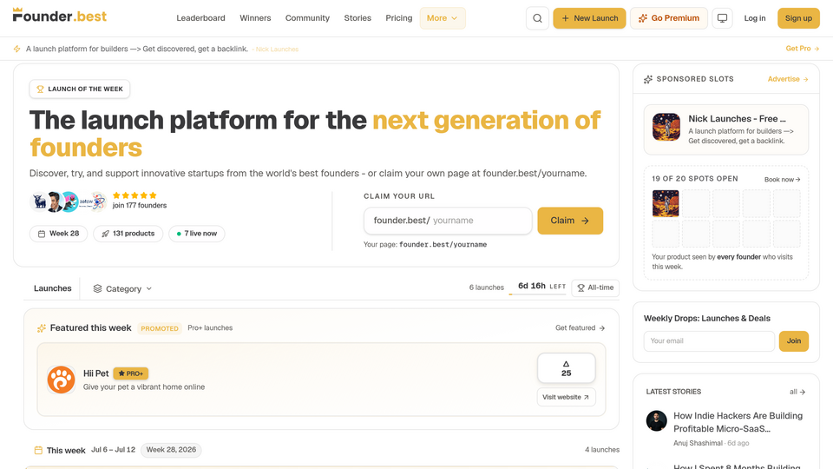Click the Your email input field
This screenshot has width=833, height=469.
709,341
